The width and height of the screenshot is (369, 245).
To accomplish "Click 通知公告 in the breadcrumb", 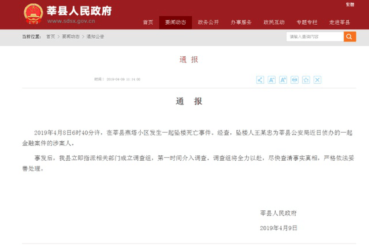I will click(95, 37).
